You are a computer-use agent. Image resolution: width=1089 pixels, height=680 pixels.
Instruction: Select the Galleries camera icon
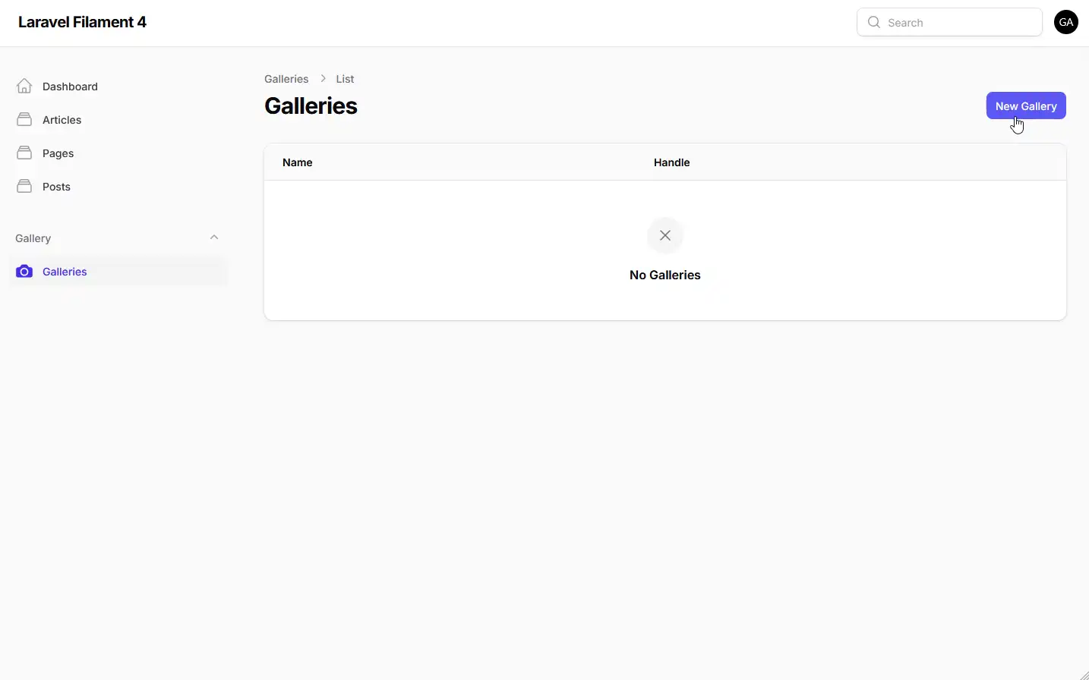point(24,271)
